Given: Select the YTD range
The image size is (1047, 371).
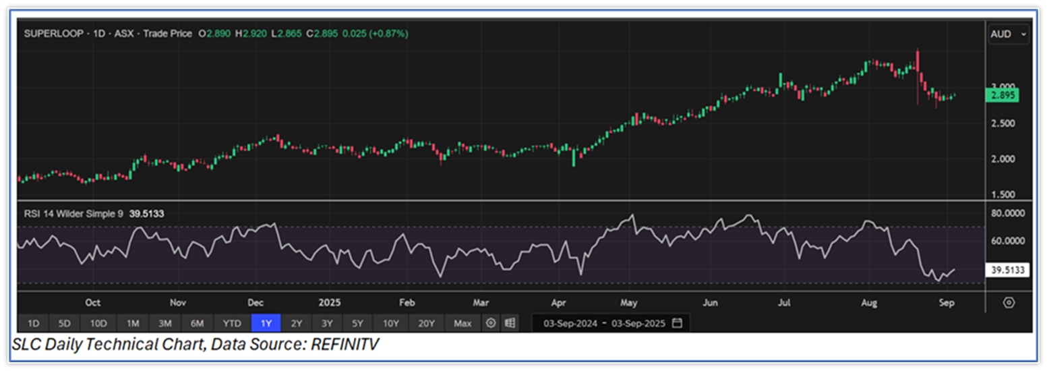Looking at the screenshot, I should tap(232, 323).
